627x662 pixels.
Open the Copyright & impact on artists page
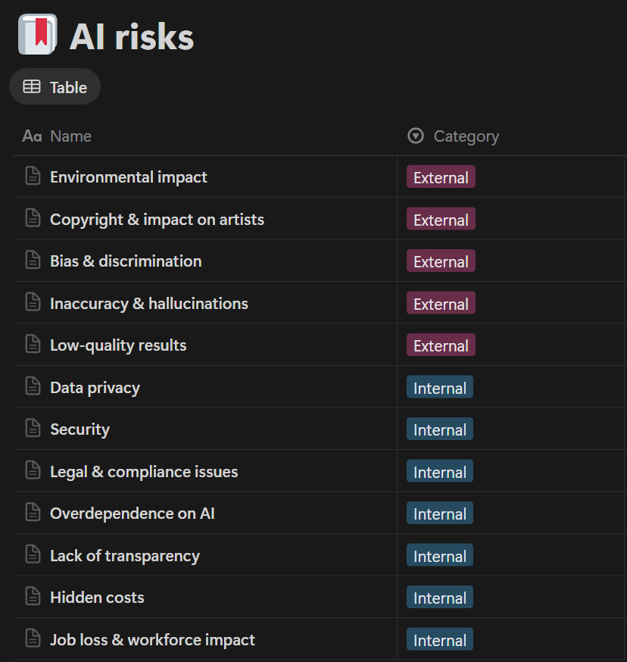tap(157, 219)
